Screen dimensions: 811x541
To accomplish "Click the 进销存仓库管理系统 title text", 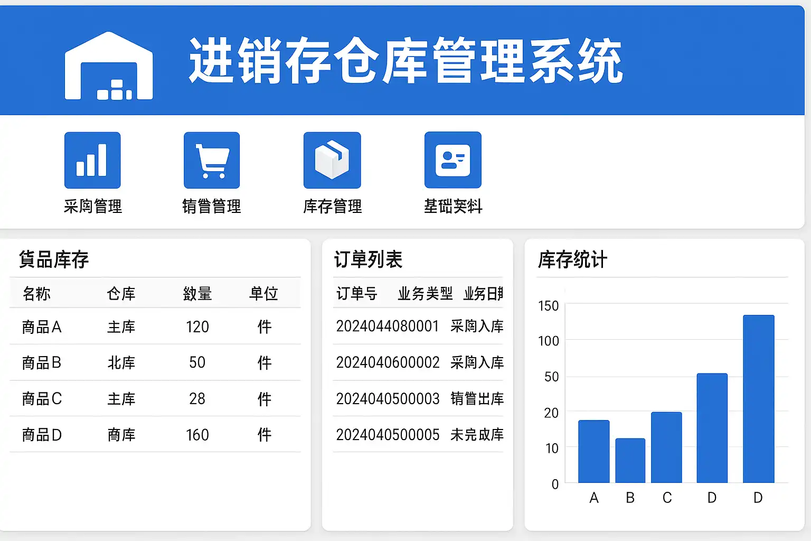I will tap(405, 61).
